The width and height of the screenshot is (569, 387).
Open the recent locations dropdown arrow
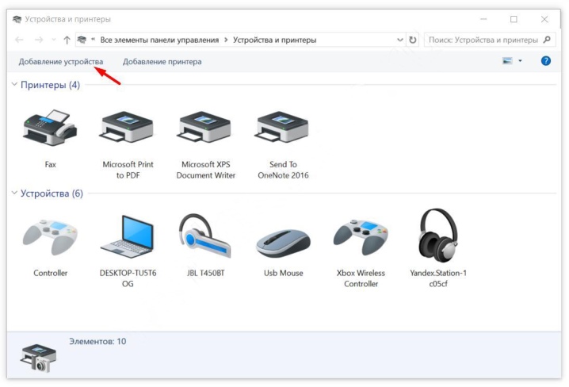click(53, 40)
